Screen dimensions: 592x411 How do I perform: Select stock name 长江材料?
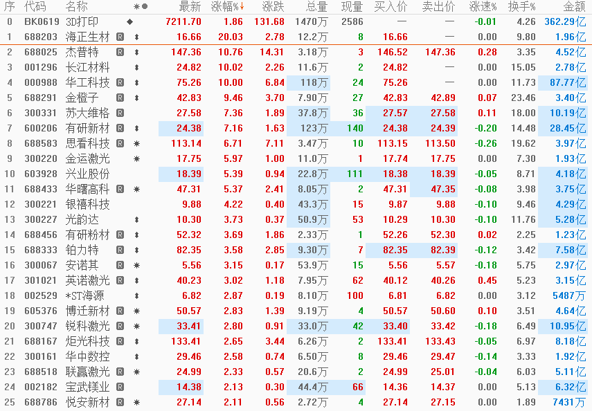(88, 68)
